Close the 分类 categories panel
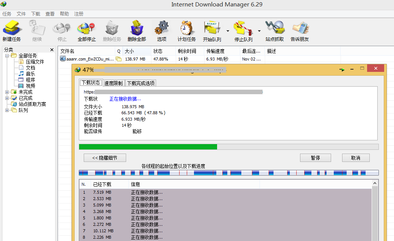The width and height of the screenshot is (394, 241). coord(52,50)
